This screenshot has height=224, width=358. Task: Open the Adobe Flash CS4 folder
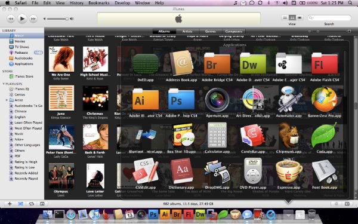[x=325, y=63]
